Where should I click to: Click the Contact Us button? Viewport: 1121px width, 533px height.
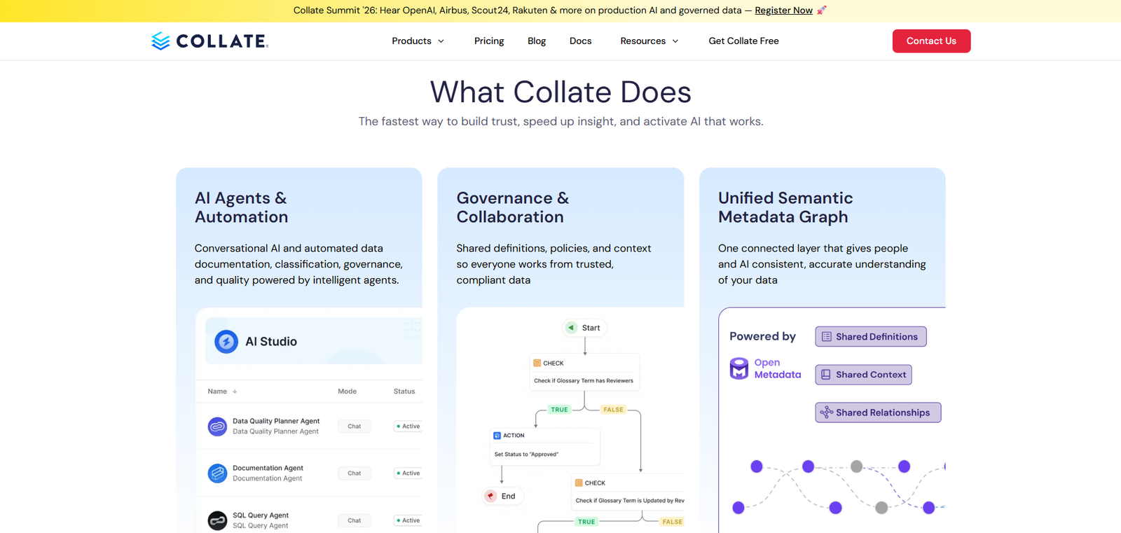point(931,41)
